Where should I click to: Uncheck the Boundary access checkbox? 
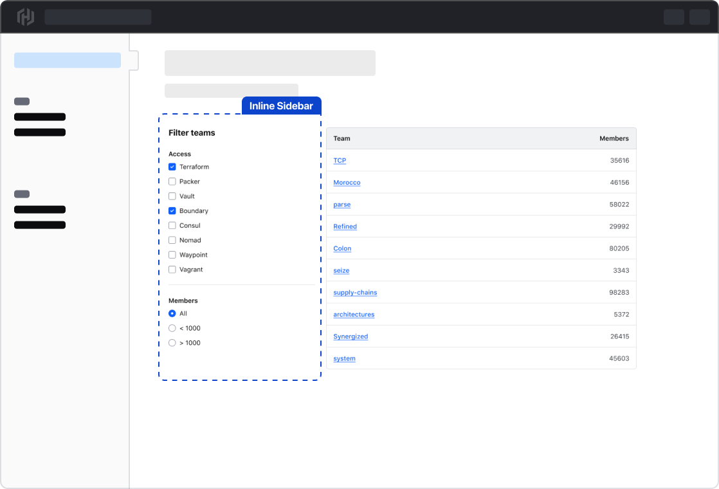(x=172, y=211)
